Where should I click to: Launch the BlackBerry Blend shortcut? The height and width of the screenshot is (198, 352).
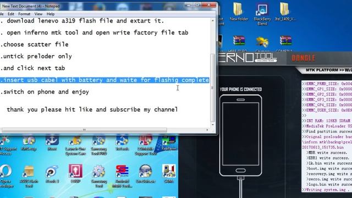point(262,14)
